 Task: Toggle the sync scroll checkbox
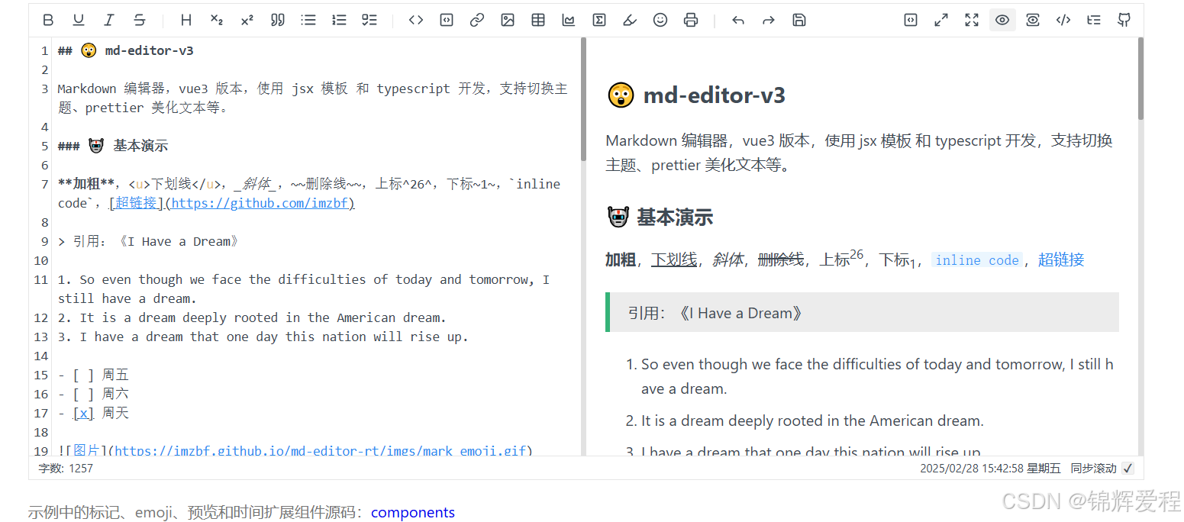[1128, 469]
